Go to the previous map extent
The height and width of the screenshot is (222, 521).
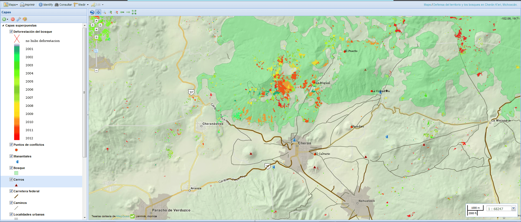point(122,12)
